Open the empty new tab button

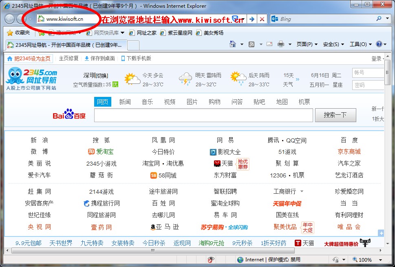point(133,45)
